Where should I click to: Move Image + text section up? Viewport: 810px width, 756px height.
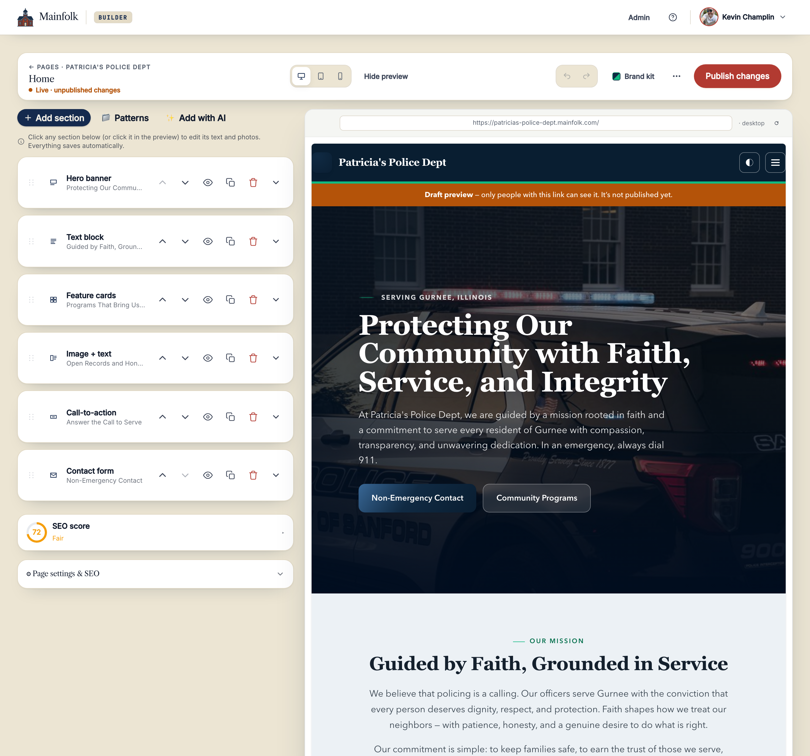[162, 358]
